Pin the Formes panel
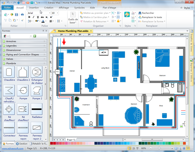Viewport: 195px width, 152px height. click(x=43, y=31)
